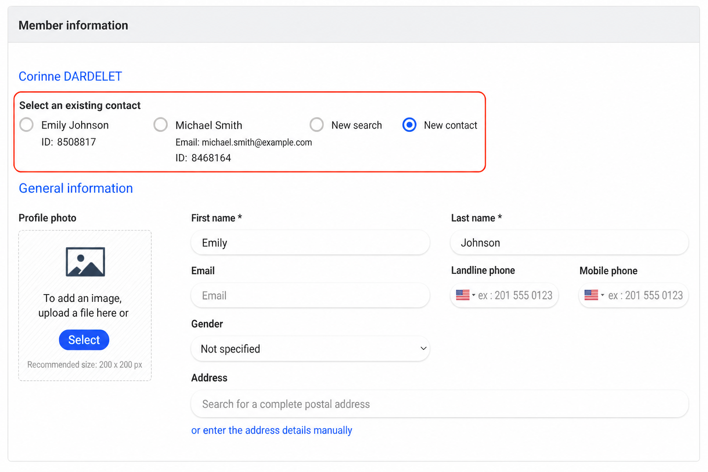Image resolution: width=708 pixels, height=472 pixels.
Task: Click the Corinne DARDELET name link
Action: 70,76
